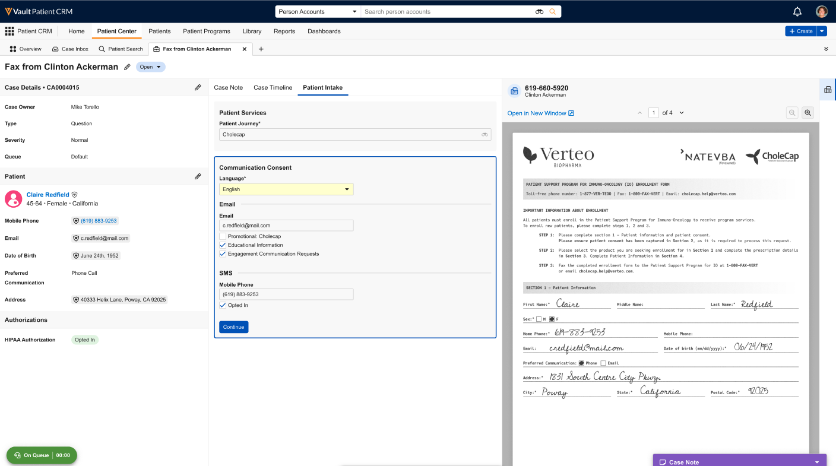Uncheck the Educational Information checkbox
The height and width of the screenshot is (466, 836).
[x=223, y=245]
